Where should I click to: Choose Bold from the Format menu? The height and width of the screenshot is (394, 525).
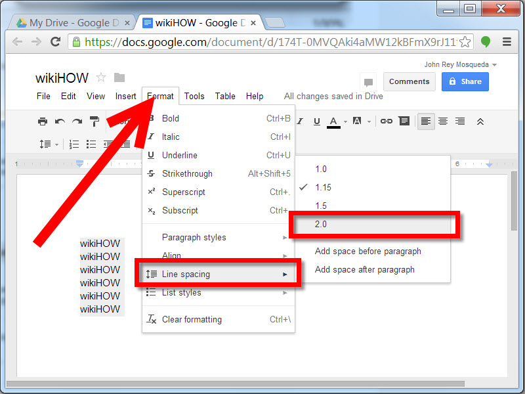tap(219, 118)
